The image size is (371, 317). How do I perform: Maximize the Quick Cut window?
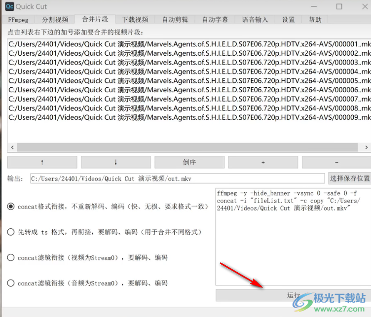[x=339, y=6]
